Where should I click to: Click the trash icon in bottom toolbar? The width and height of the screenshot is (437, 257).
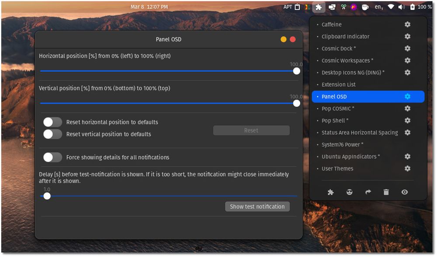[386, 192]
